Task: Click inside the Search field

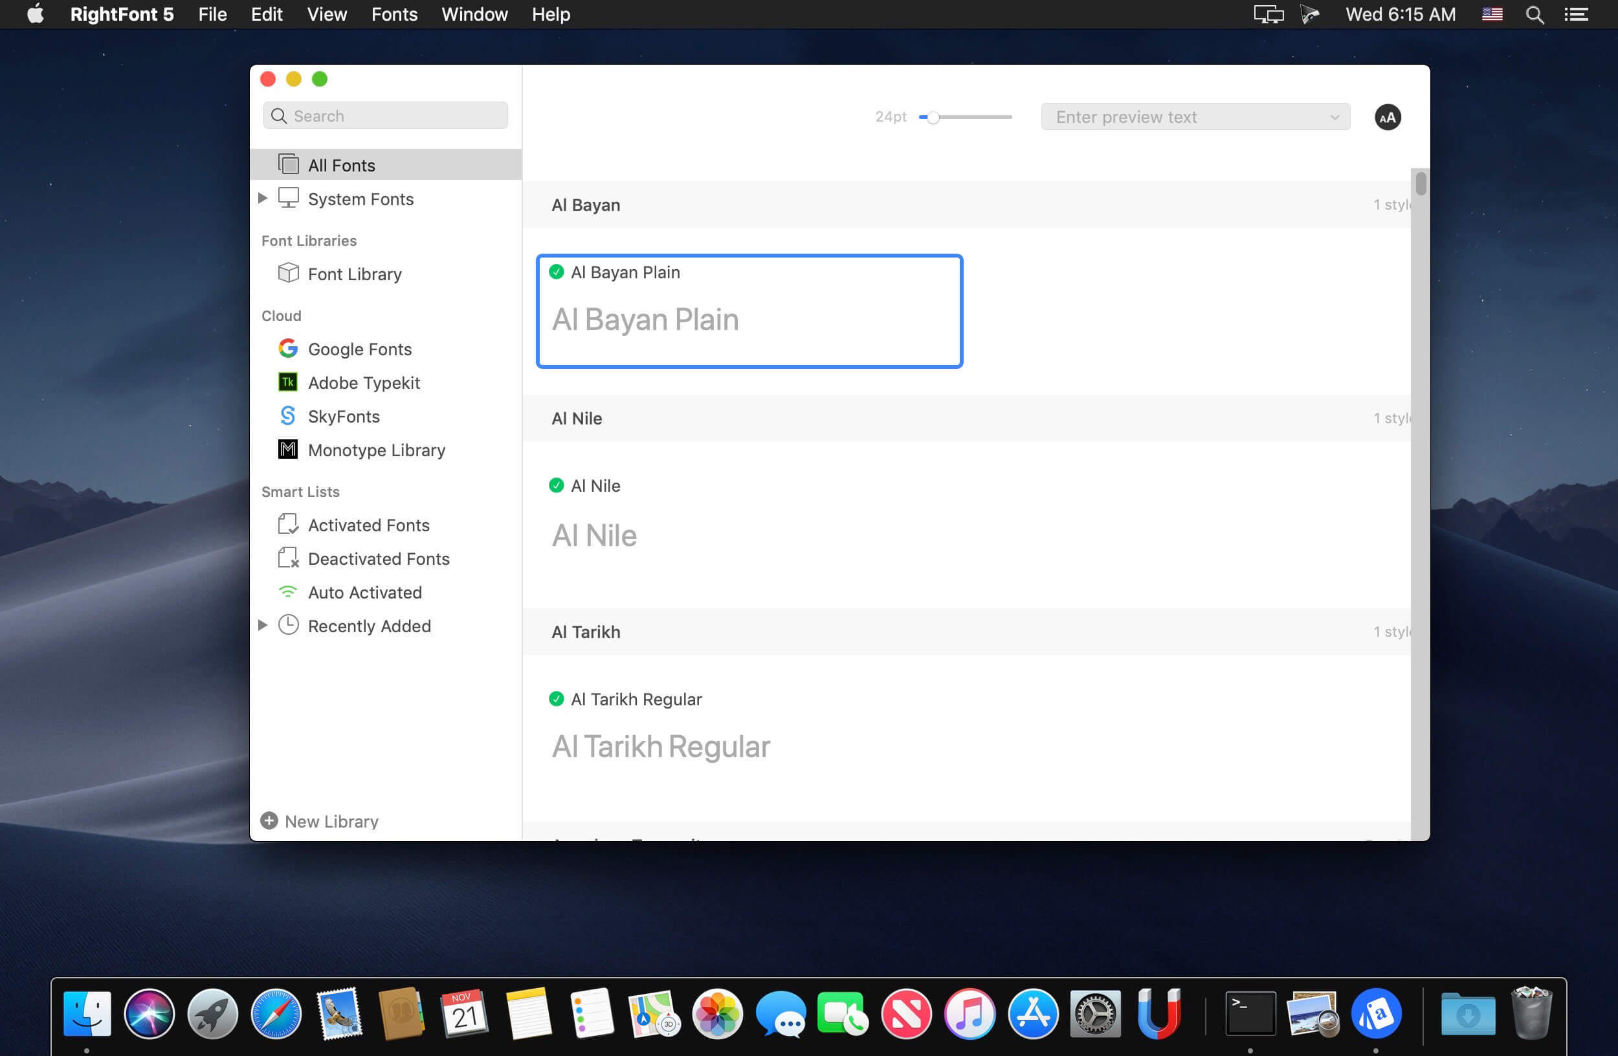Action: (x=385, y=115)
